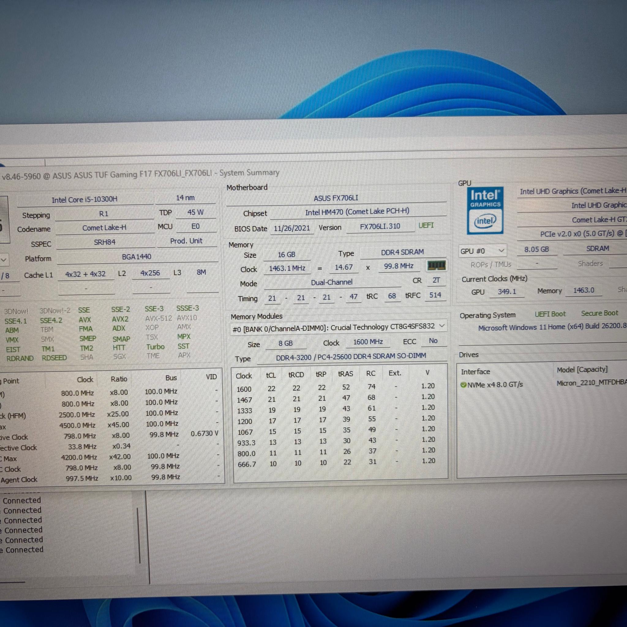Click the L2 cache value 4x256
This screenshot has height=627, width=627.
[x=150, y=273]
